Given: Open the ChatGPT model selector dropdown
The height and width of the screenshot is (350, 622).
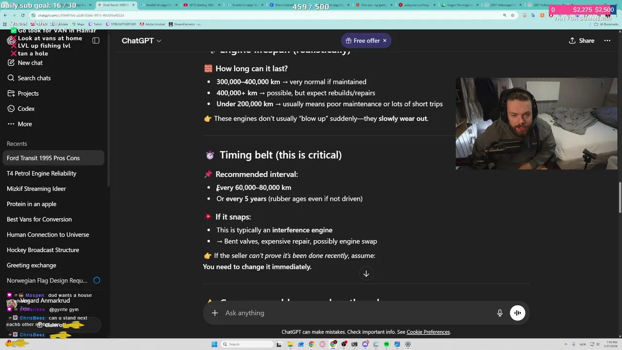Looking at the screenshot, I should point(141,41).
